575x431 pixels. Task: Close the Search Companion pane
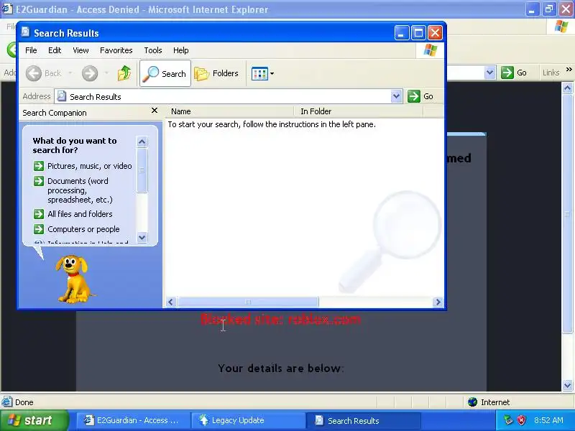155,111
